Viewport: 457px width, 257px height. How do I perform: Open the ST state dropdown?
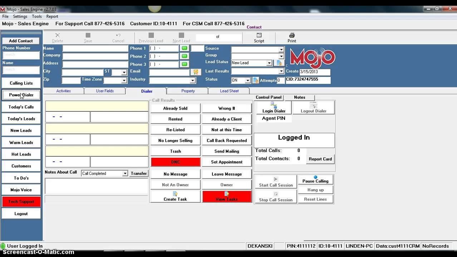(124, 72)
